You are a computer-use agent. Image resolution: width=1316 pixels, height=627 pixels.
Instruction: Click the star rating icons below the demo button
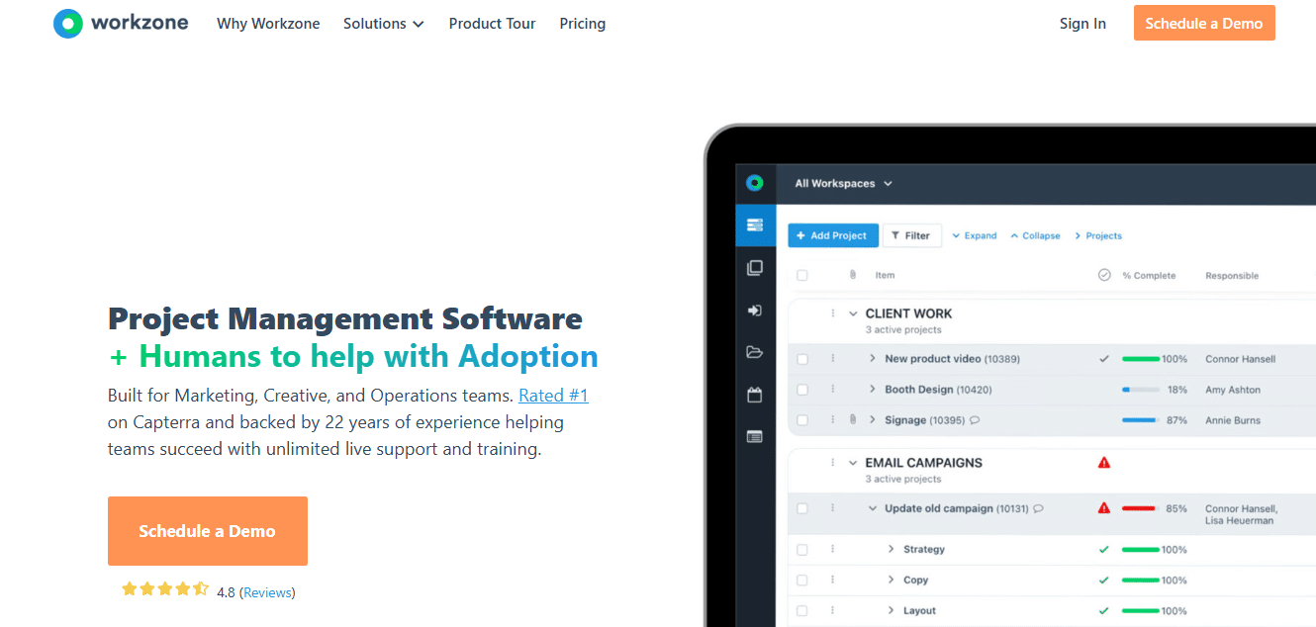point(165,589)
